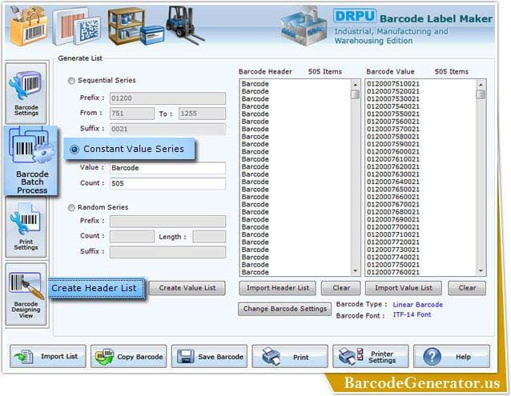
Task: Select value 012007600021 in the list
Action: tap(393, 152)
